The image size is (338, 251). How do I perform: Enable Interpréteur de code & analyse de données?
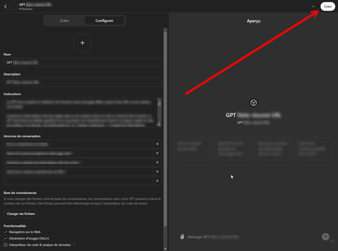6,245
